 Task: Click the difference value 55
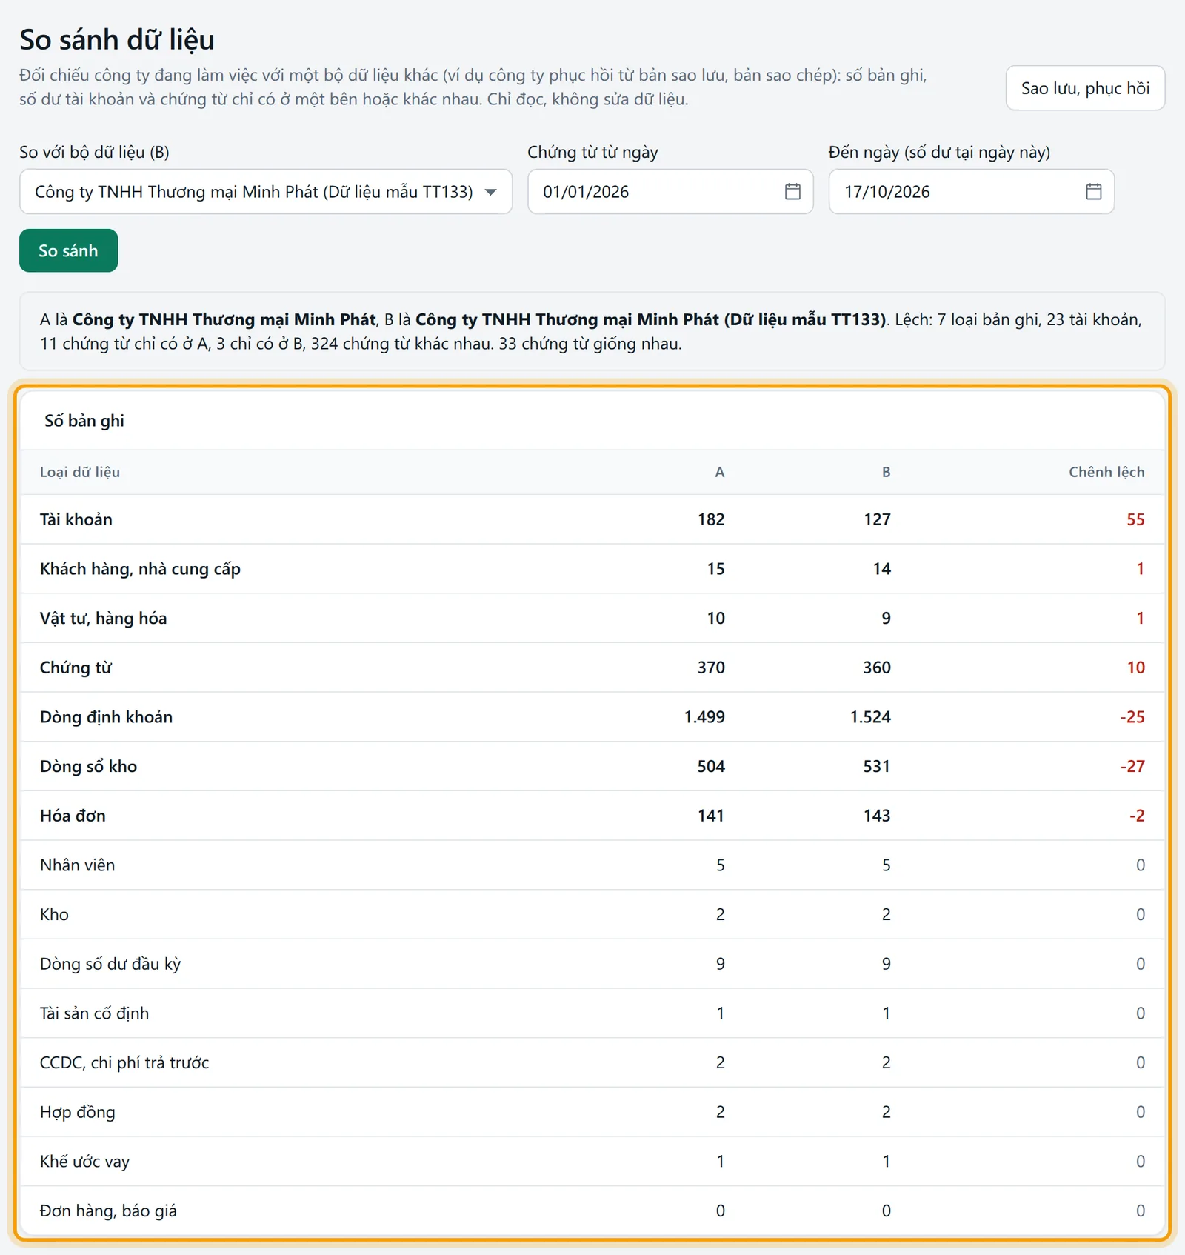1135,519
